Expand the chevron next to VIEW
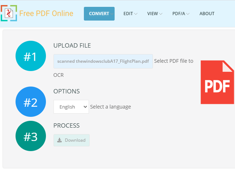 (x=161, y=14)
